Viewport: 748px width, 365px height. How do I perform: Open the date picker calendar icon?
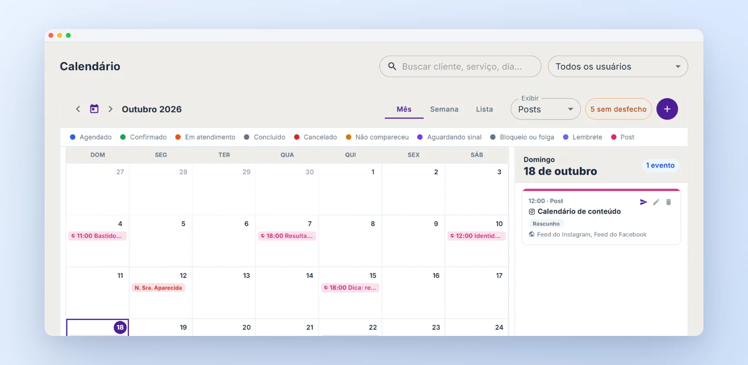click(x=94, y=109)
